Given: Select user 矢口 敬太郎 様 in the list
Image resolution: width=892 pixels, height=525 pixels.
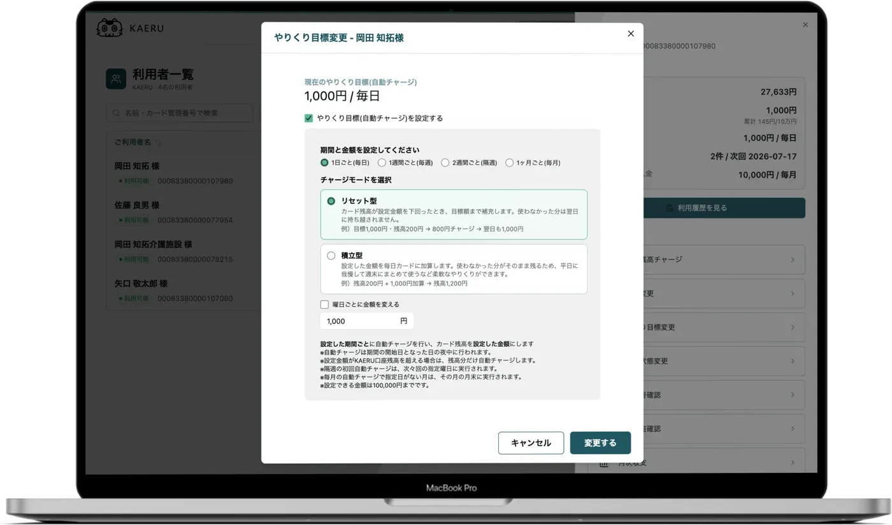Looking at the screenshot, I should [x=141, y=283].
